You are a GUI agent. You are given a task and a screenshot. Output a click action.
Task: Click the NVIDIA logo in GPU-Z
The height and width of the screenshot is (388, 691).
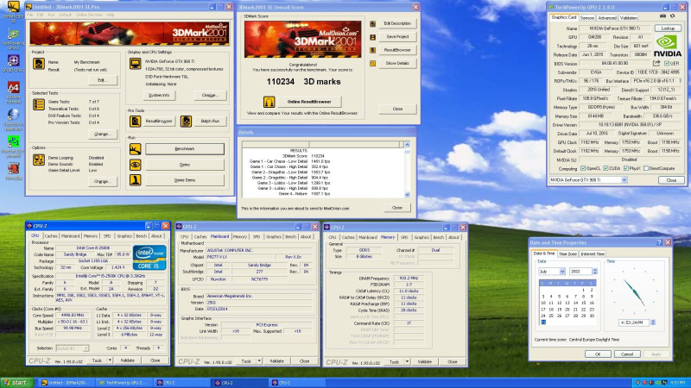[667, 47]
